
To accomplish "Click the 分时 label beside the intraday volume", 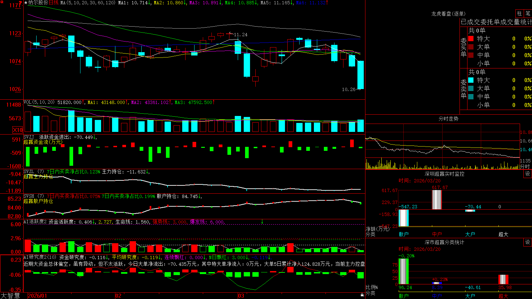I will 525,166.
